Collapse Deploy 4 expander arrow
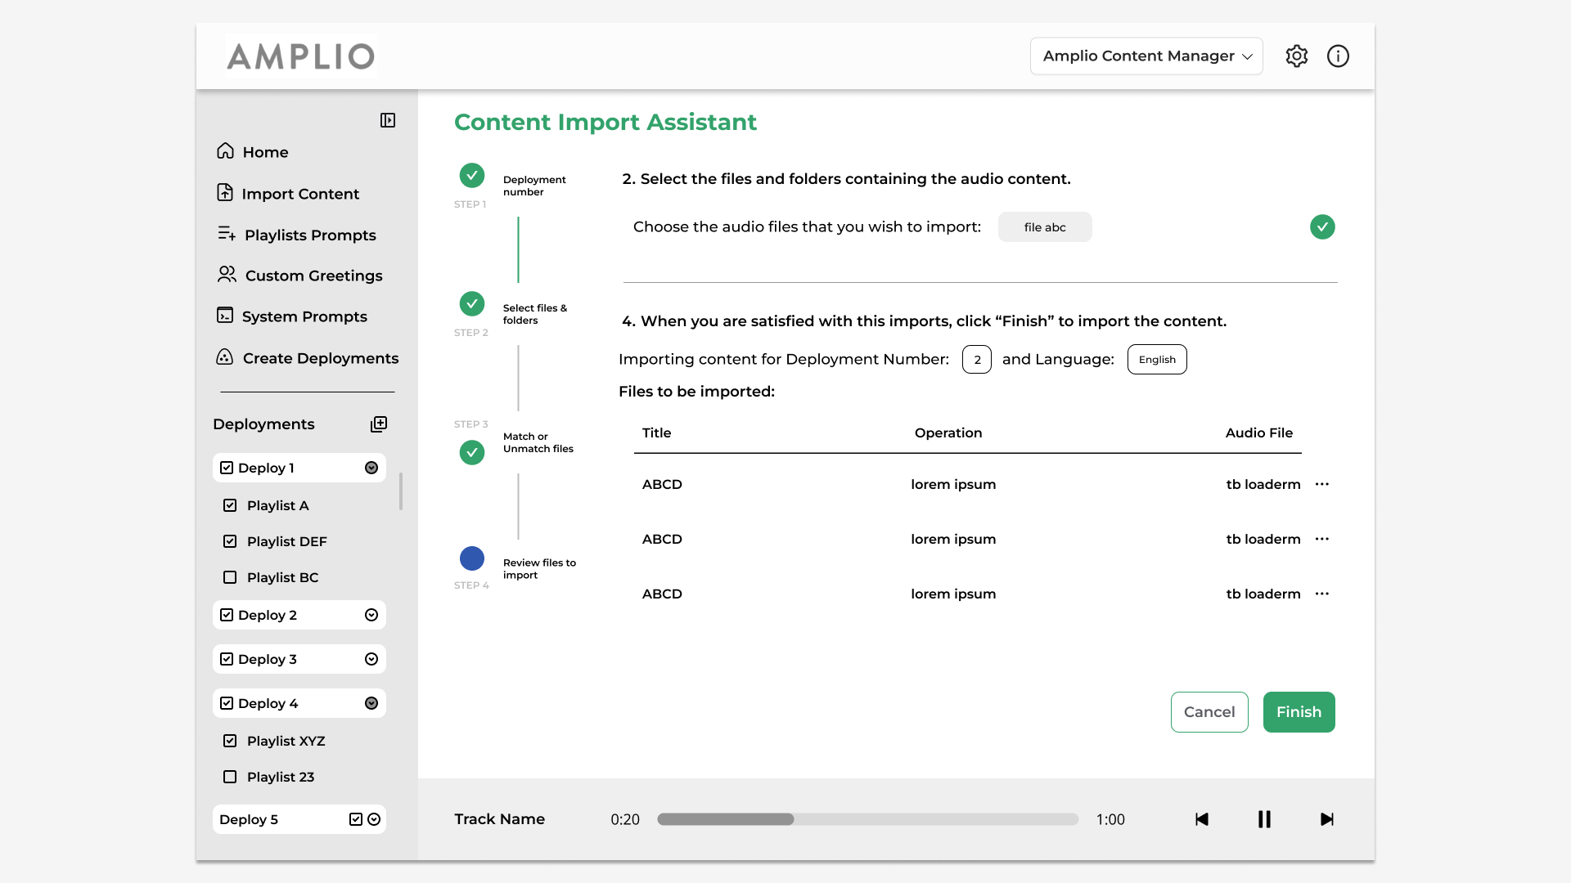Viewport: 1571px width, 883px height. (x=371, y=703)
